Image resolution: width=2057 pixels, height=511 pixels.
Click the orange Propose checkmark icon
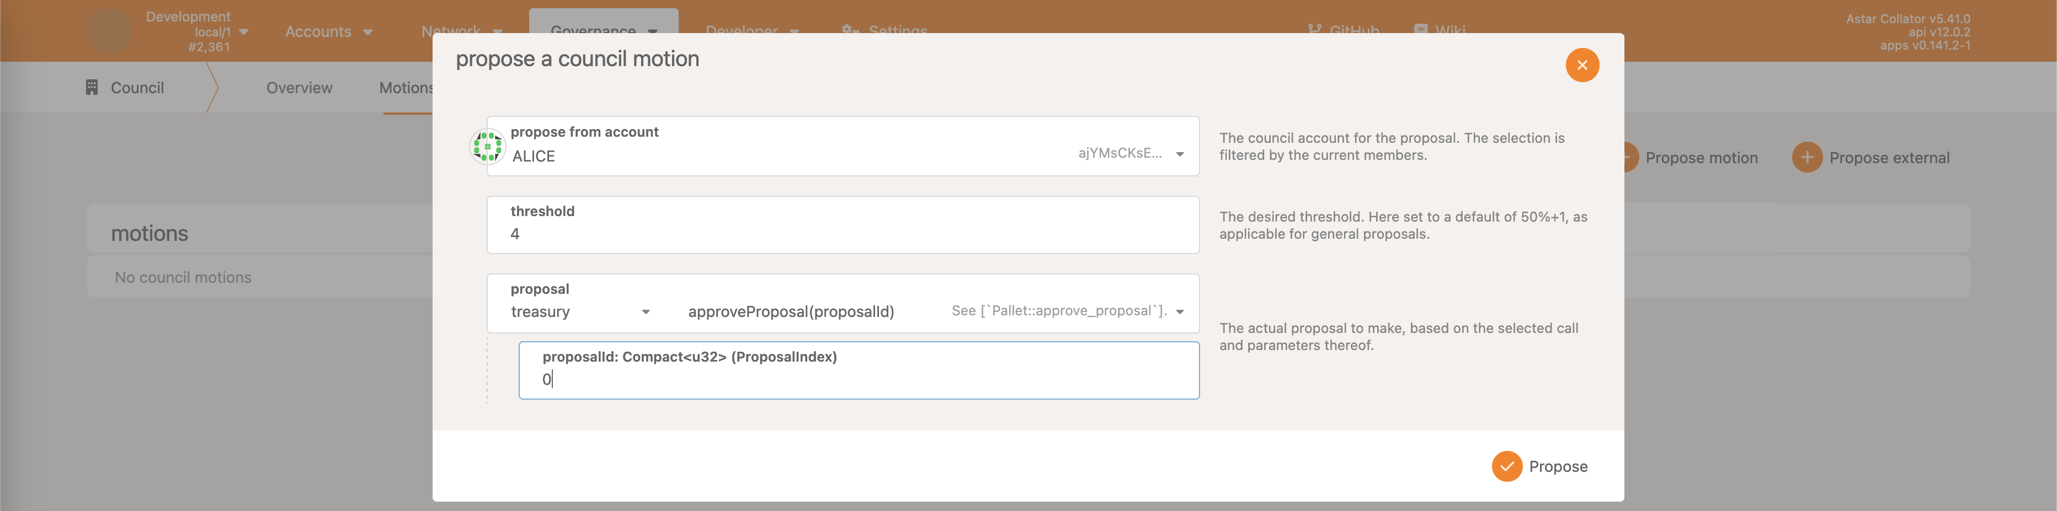pos(1506,466)
